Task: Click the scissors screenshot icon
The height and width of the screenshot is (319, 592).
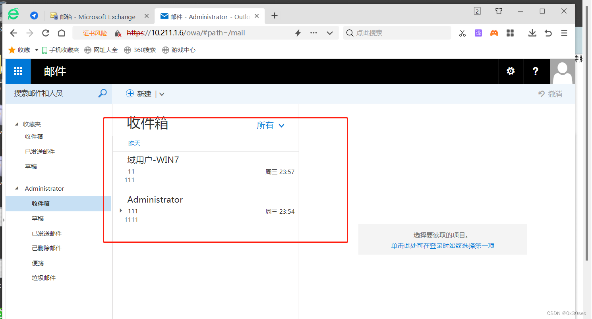Action: [462, 33]
